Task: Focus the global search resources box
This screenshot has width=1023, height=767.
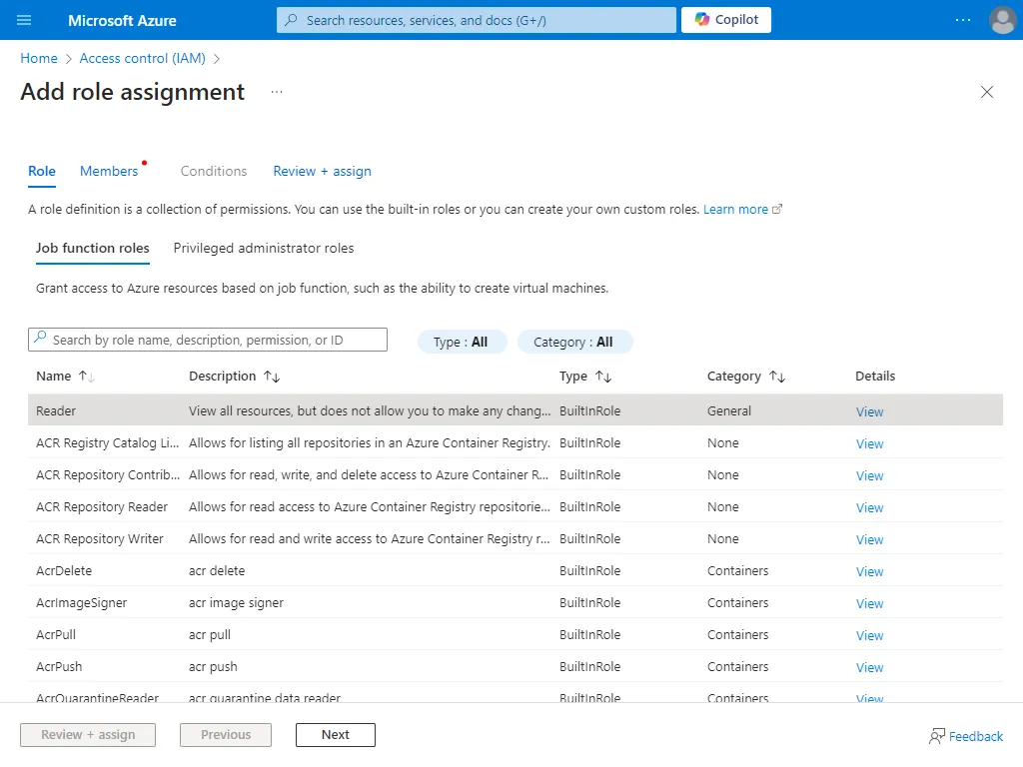Action: coord(477,20)
